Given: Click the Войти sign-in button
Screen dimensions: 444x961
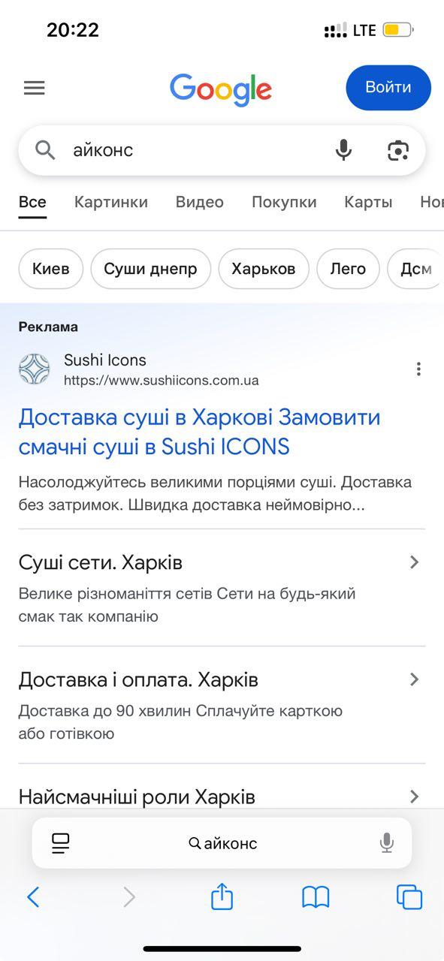Looking at the screenshot, I should 388,88.
